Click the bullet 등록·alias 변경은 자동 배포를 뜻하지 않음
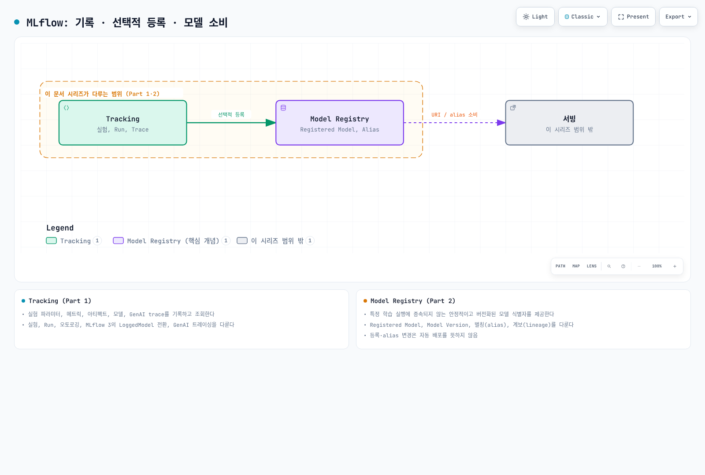Viewport: 705px width, 475px height. 423,335
